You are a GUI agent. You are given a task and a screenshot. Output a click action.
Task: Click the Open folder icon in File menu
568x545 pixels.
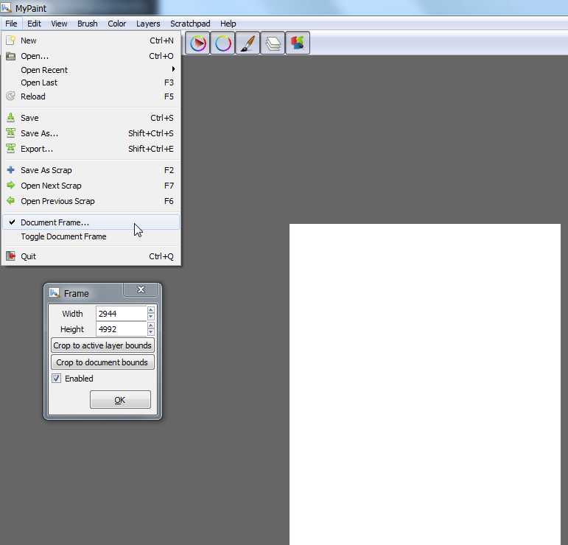(11, 56)
